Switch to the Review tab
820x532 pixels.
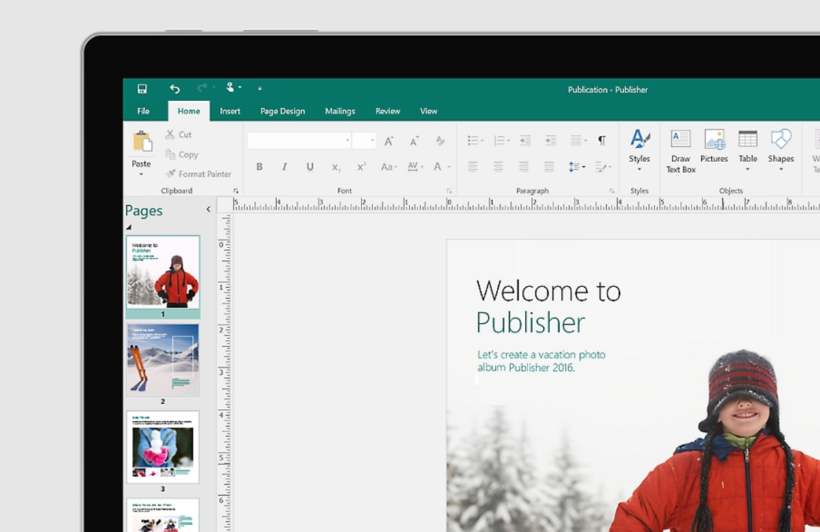point(387,111)
